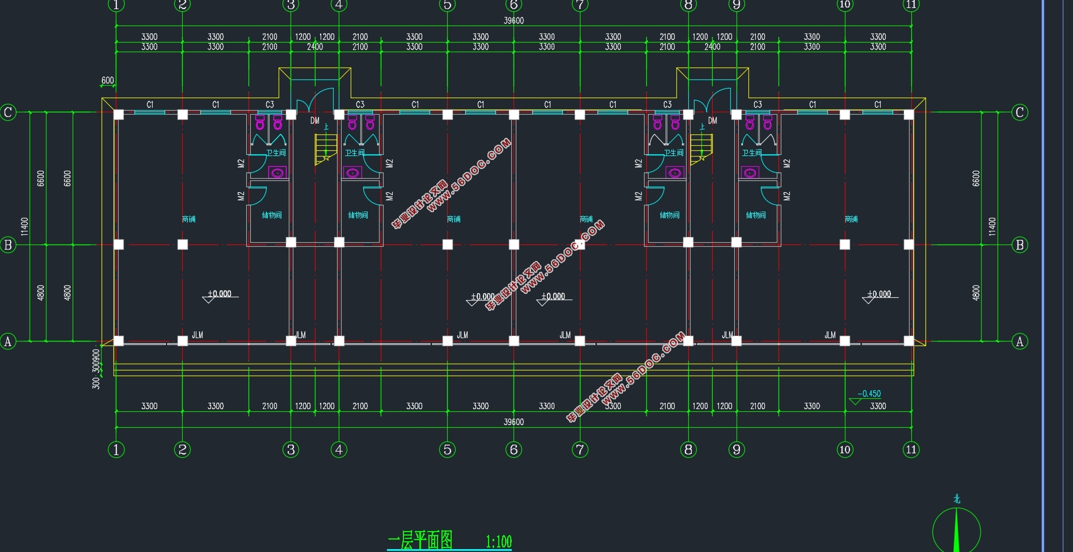Viewport: 1073px width, 552px height.
Task: Select the 1:100 scale text
Action: pos(499,542)
